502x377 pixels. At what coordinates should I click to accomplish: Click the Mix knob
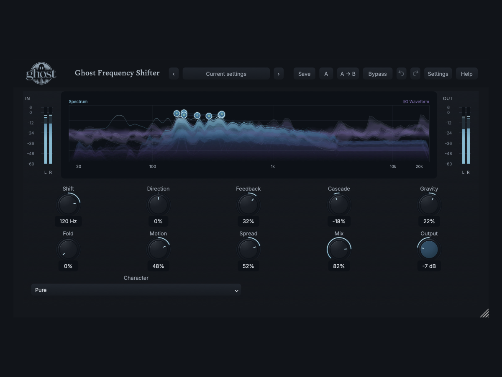click(339, 250)
